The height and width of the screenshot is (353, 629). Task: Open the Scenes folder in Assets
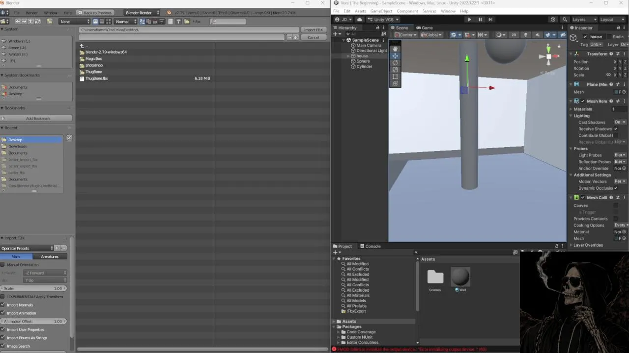coord(435,277)
